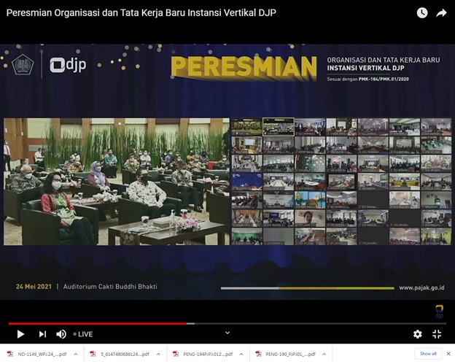Exit full screen mode
Viewport: 455px width, 364px height.
[437, 334]
